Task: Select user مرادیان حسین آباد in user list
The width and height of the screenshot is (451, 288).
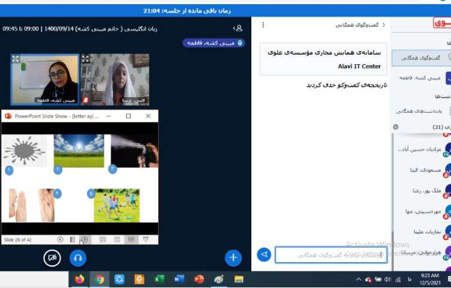Action: click(423, 149)
